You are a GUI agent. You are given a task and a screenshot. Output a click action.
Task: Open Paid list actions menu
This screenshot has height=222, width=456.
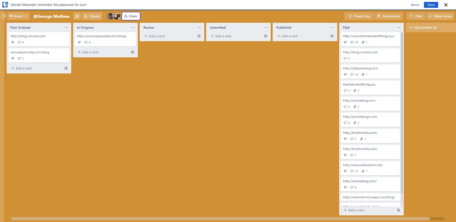point(399,28)
